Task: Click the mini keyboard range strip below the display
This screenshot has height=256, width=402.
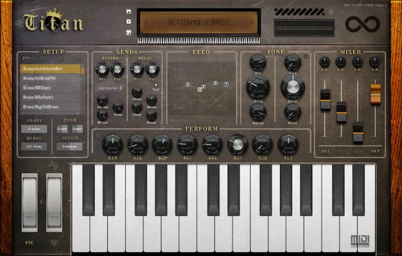Action: click(x=199, y=40)
